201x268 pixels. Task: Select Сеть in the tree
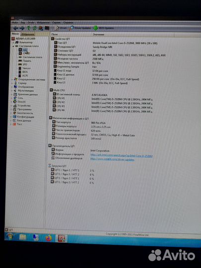pyautogui.click(x=18, y=98)
